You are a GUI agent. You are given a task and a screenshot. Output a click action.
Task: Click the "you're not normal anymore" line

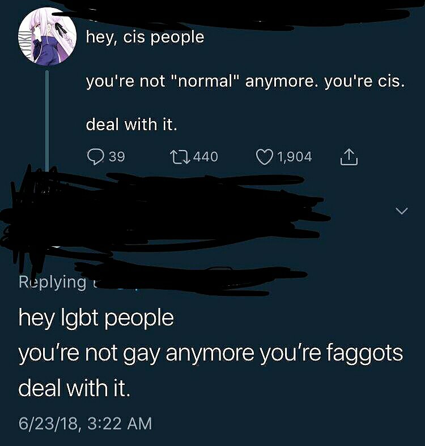coord(245,82)
